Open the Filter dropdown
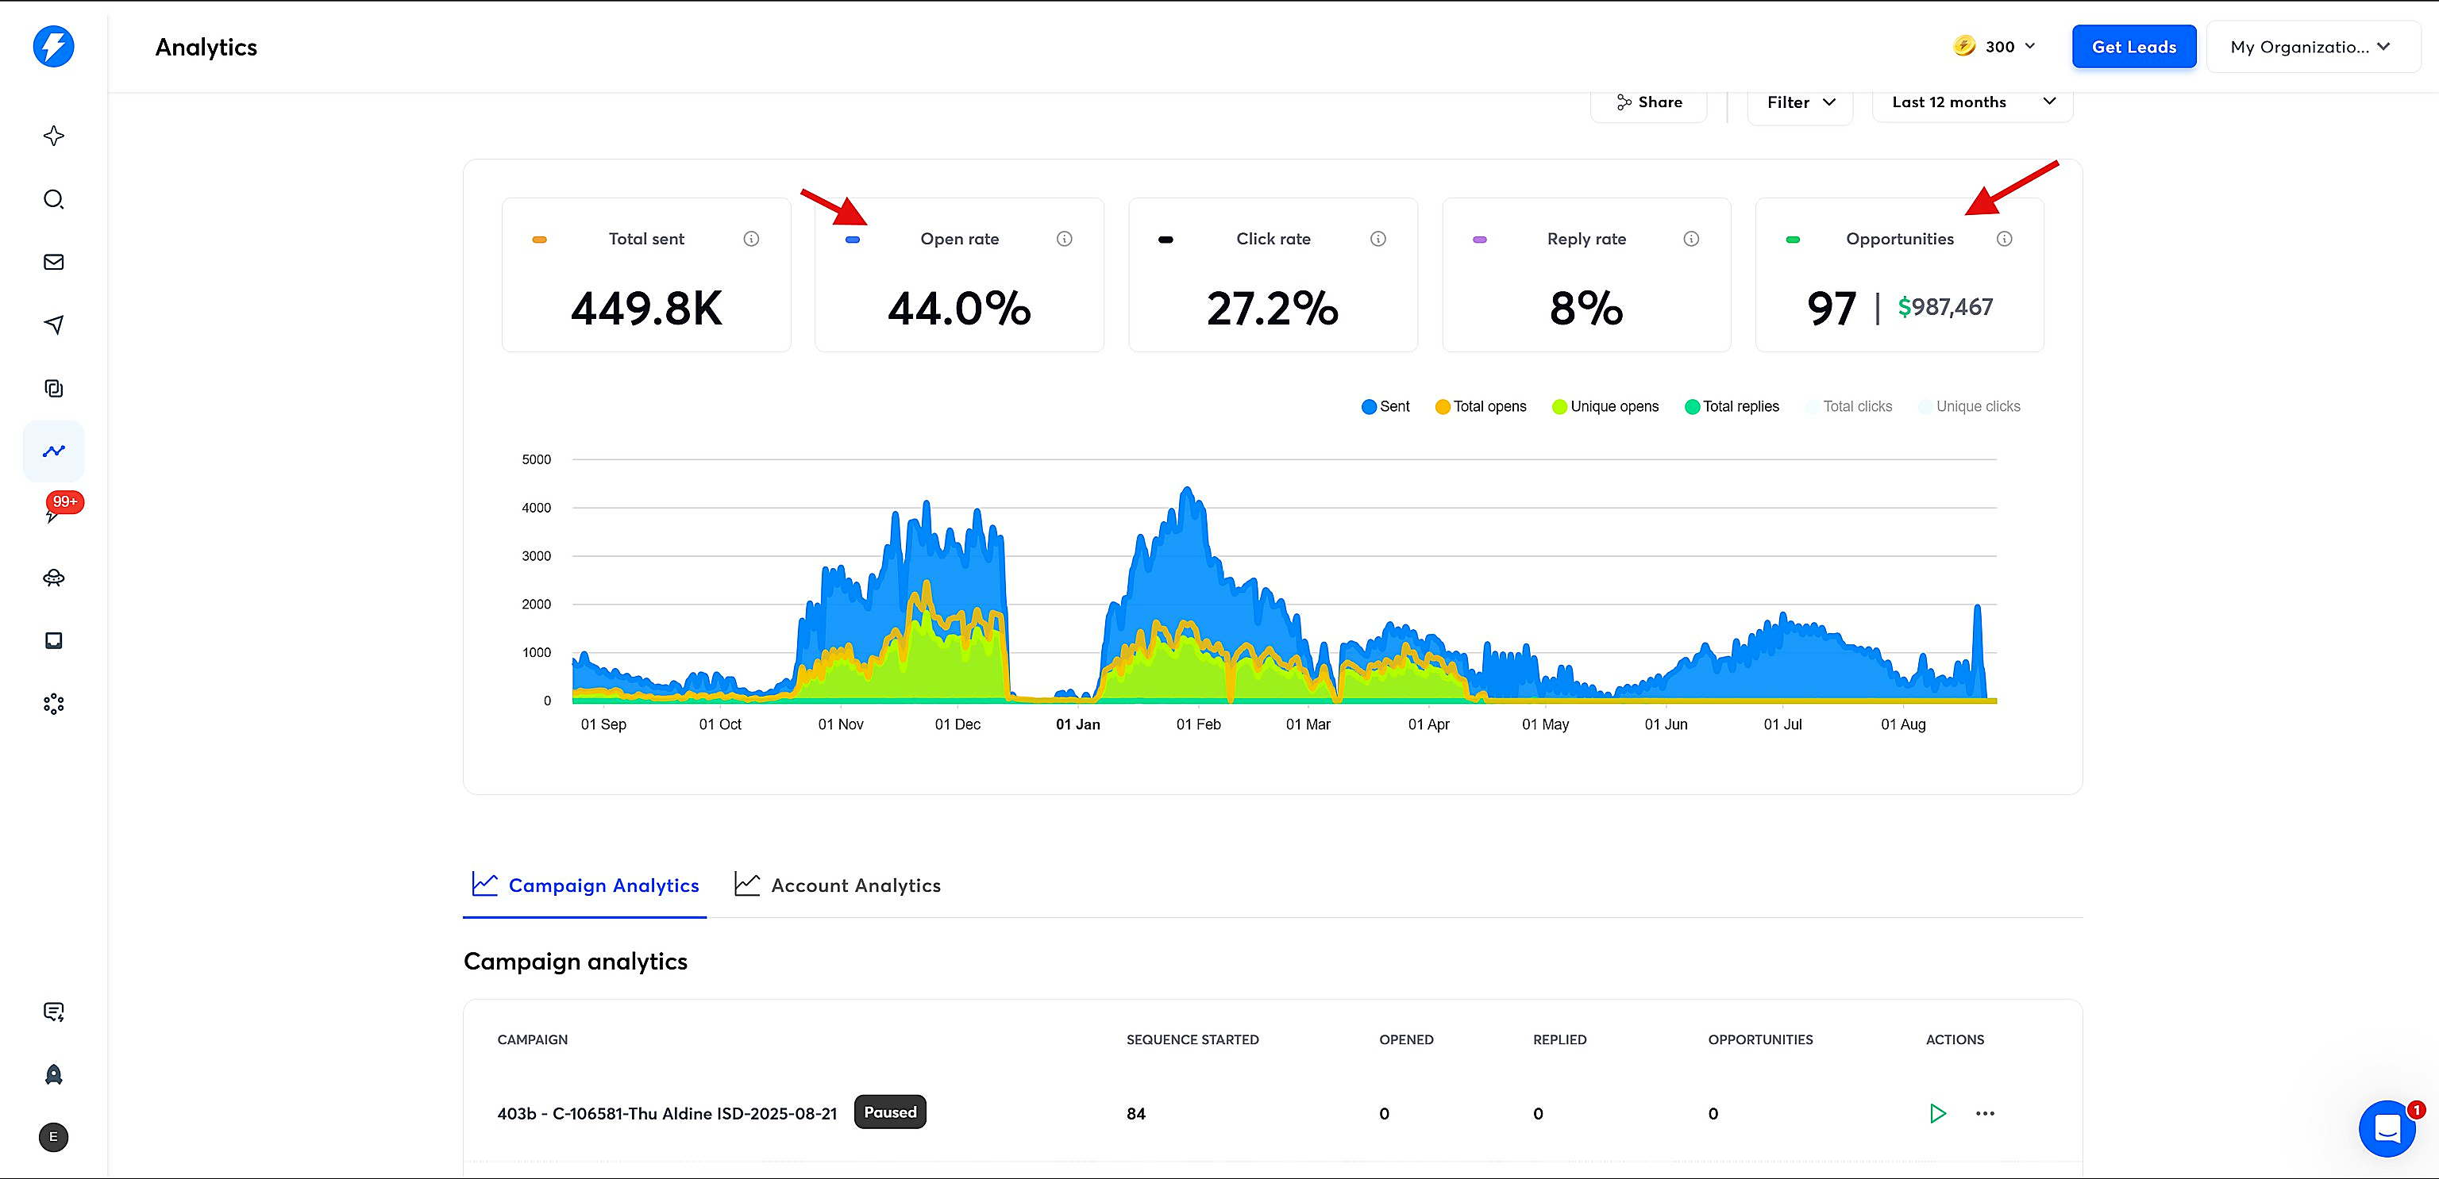The image size is (2439, 1179). [1800, 102]
